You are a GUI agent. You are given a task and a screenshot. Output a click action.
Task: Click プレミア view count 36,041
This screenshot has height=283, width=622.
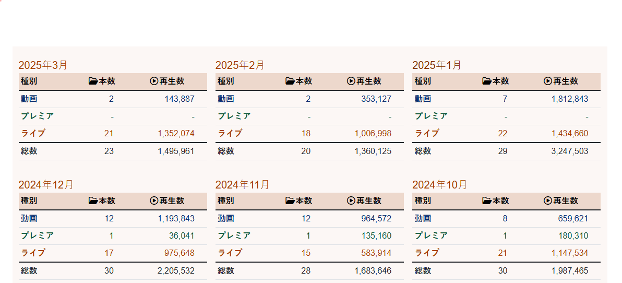pos(182,236)
